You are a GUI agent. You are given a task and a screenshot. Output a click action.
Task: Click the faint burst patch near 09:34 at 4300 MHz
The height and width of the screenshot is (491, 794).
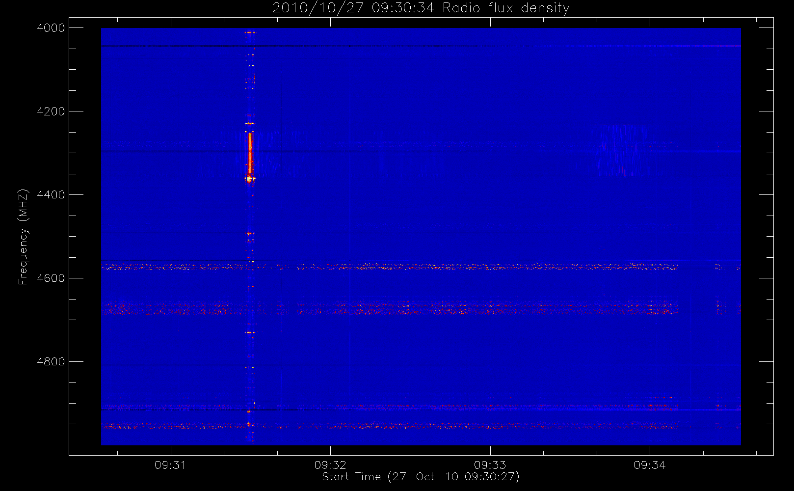tap(622, 150)
